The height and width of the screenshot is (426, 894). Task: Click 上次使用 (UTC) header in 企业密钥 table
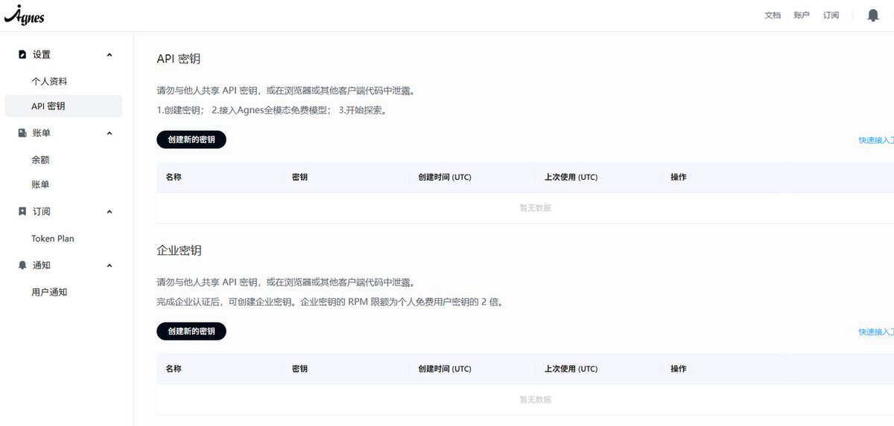571,369
